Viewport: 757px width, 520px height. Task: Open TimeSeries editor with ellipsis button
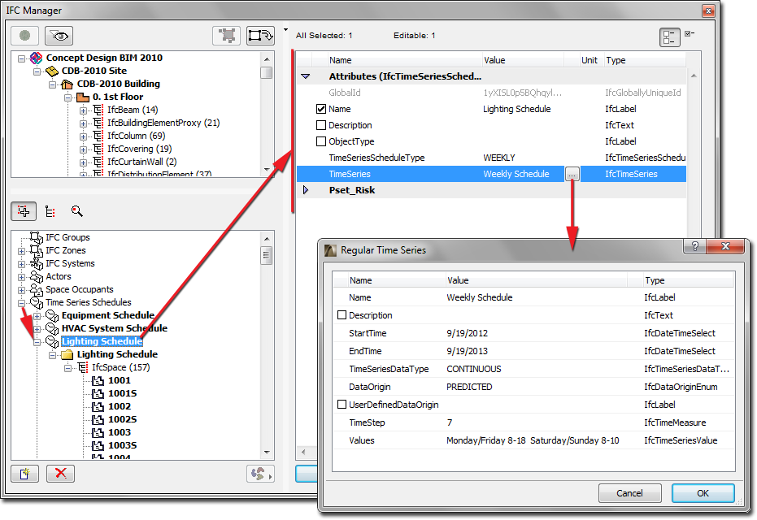coord(572,174)
